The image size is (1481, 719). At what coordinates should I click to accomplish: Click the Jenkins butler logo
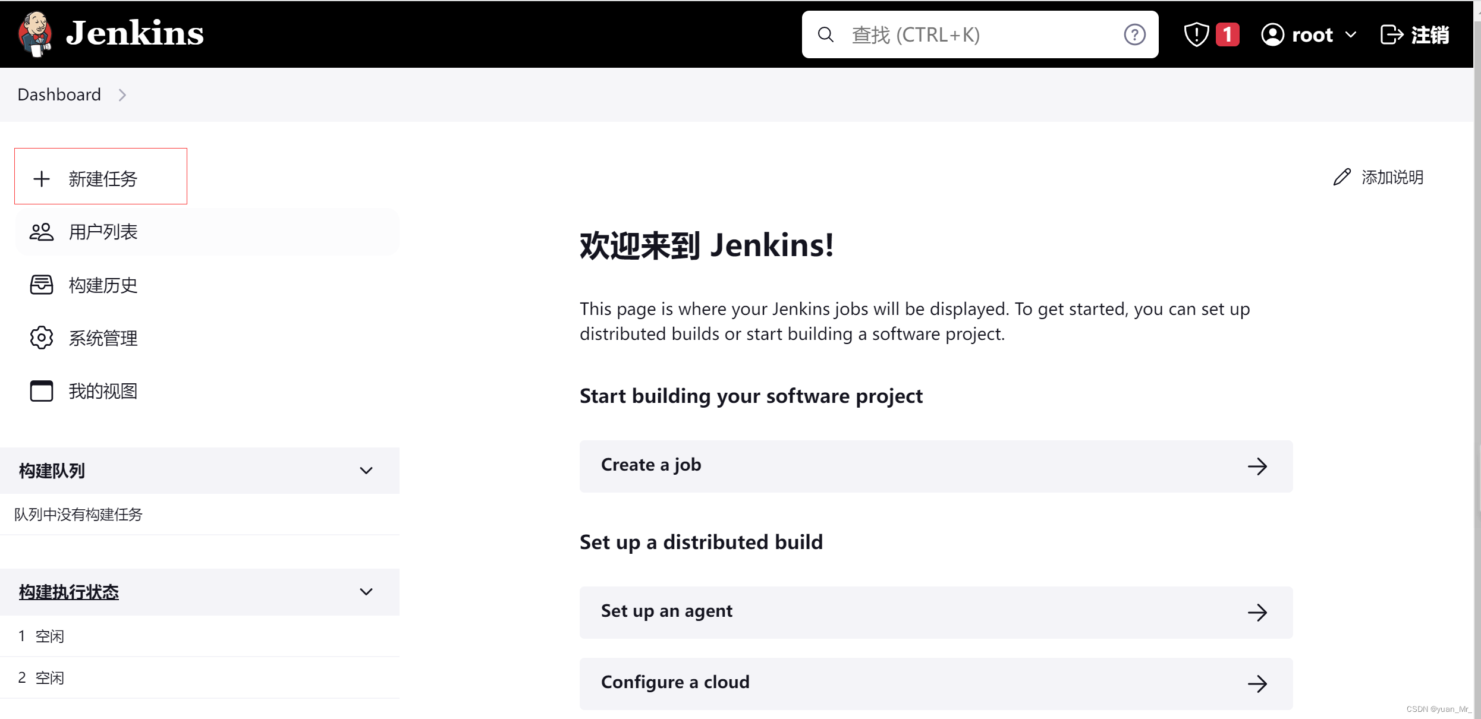point(36,34)
